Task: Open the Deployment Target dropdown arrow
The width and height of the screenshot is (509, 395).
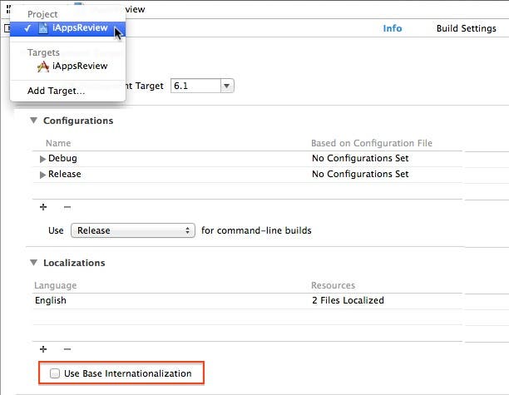Action: click(226, 86)
